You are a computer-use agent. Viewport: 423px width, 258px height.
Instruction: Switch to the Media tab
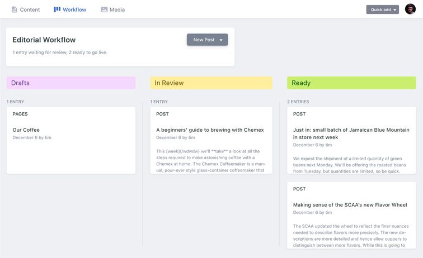pyautogui.click(x=117, y=9)
